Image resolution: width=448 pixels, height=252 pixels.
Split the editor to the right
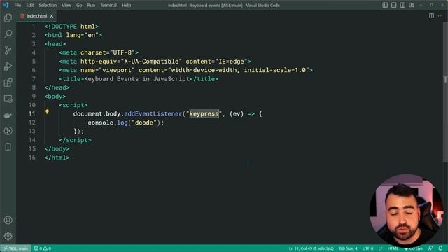tap(431, 16)
